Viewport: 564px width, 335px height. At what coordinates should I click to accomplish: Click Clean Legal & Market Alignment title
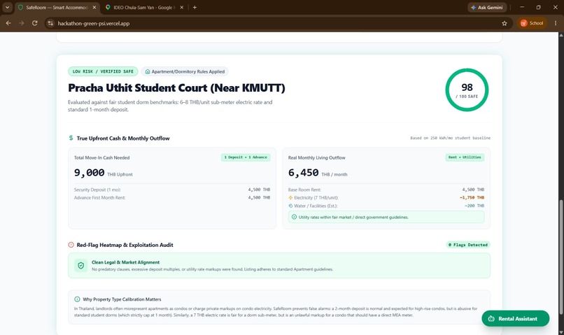(125, 262)
